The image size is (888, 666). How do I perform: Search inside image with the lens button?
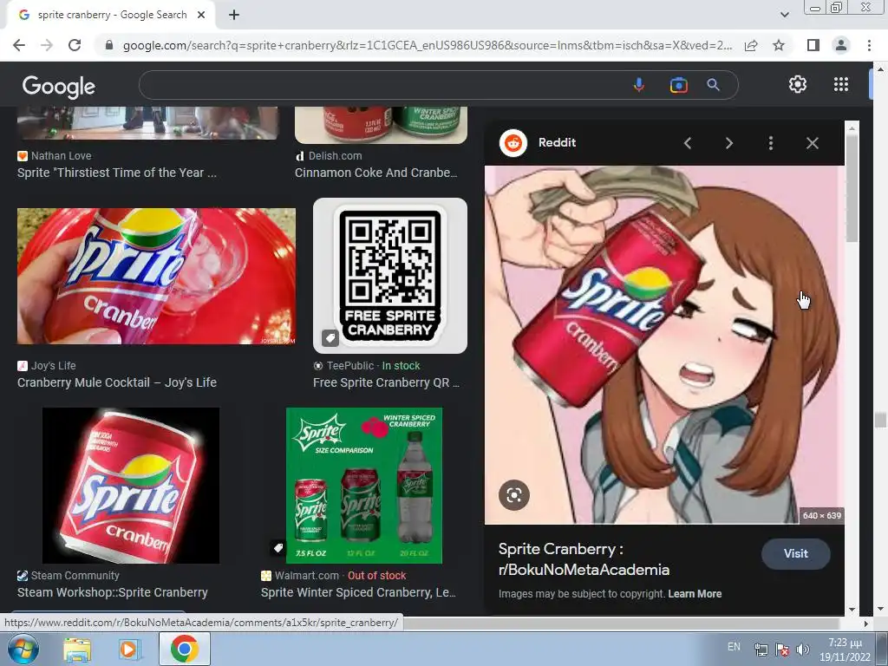(514, 495)
